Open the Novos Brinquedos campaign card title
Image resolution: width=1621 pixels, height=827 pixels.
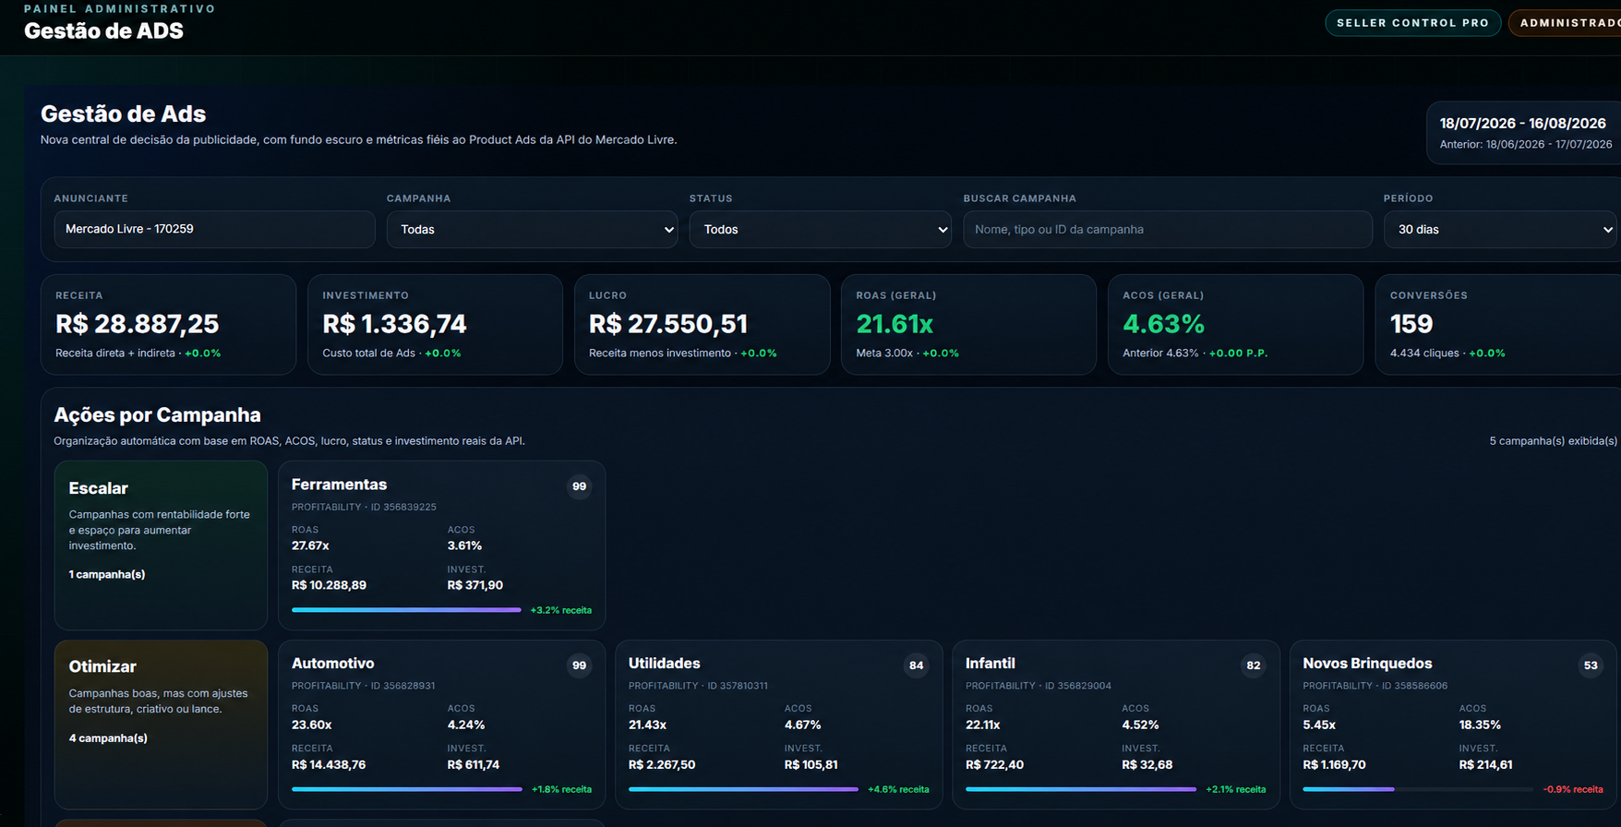1367,664
